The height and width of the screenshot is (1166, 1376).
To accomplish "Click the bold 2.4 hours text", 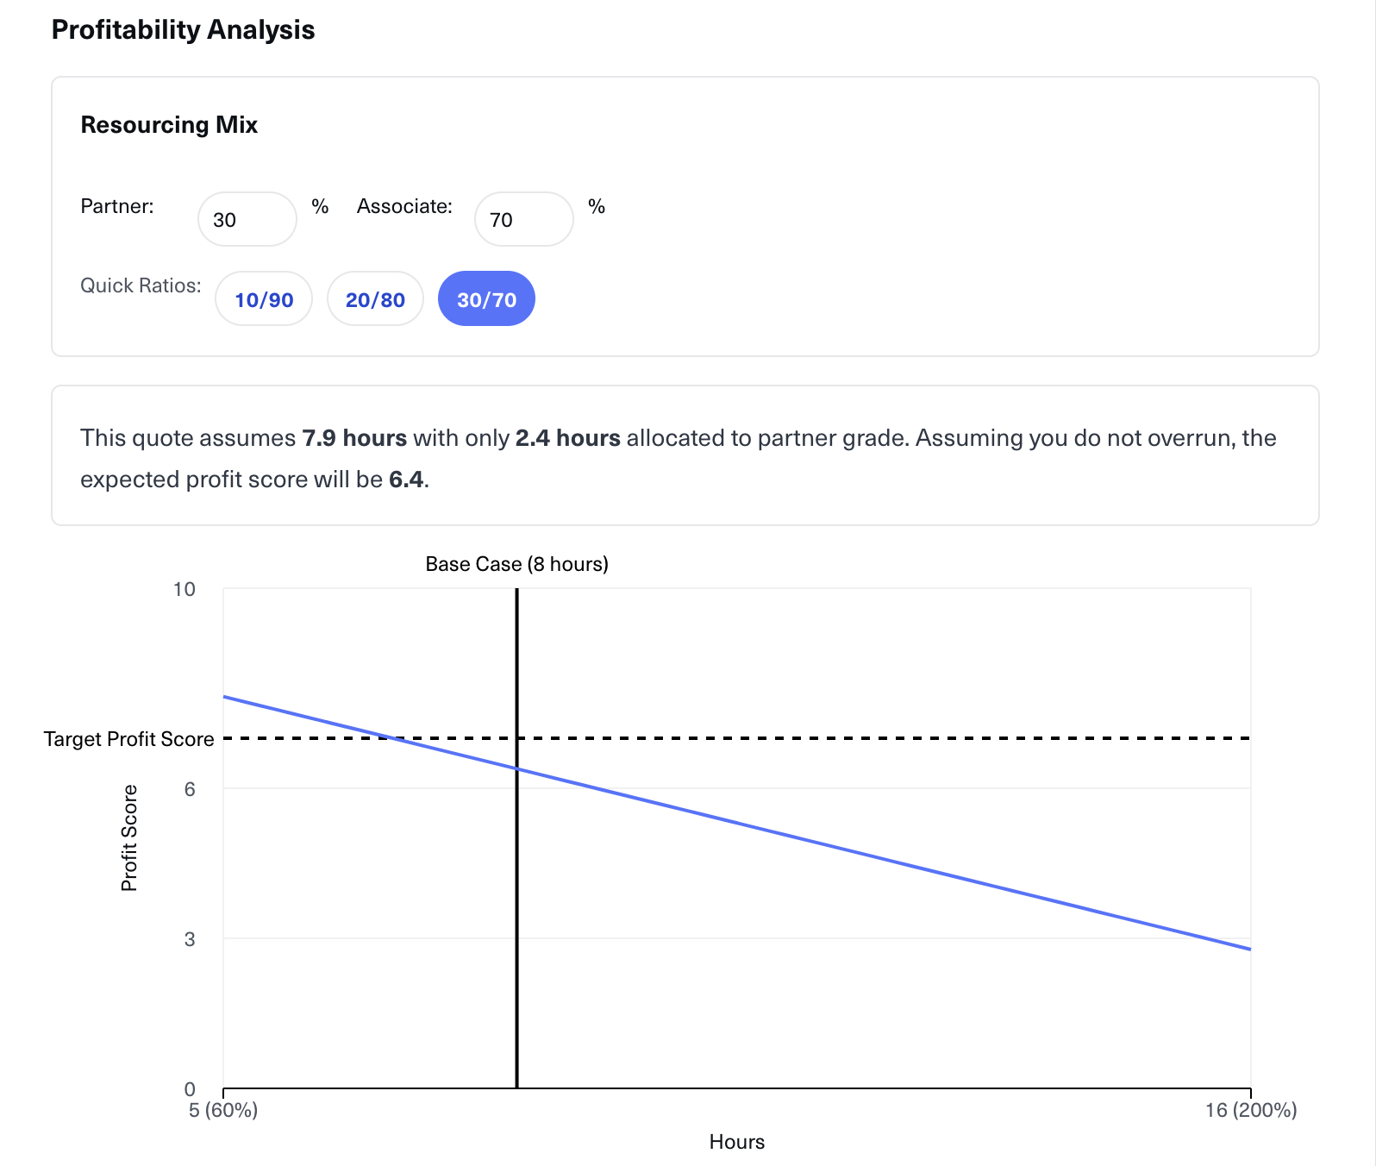I will coord(567,438).
